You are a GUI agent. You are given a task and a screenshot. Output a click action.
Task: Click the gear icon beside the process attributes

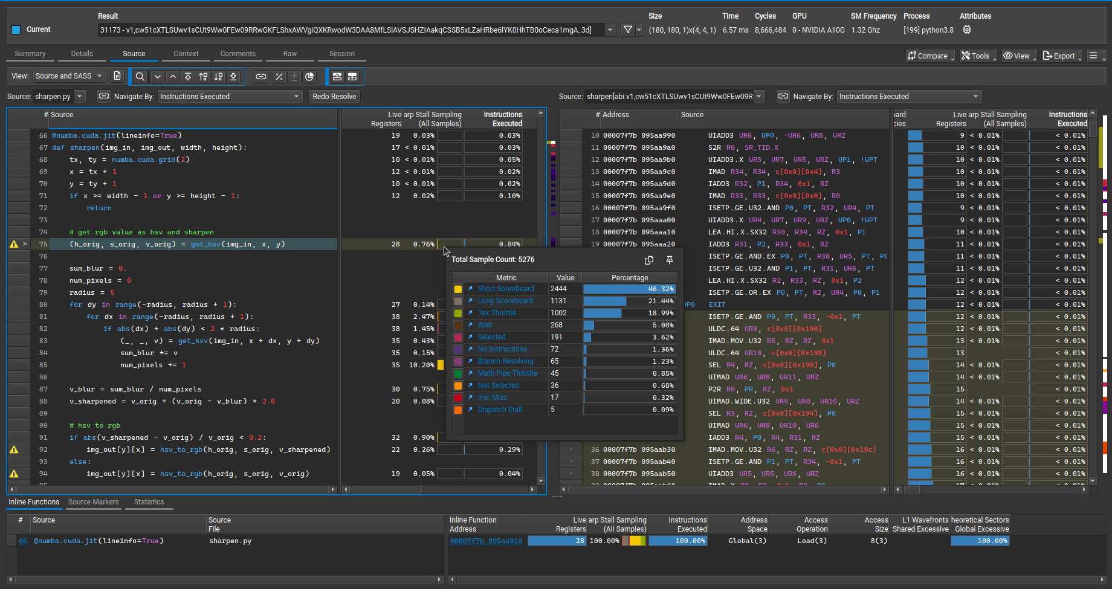[967, 29]
